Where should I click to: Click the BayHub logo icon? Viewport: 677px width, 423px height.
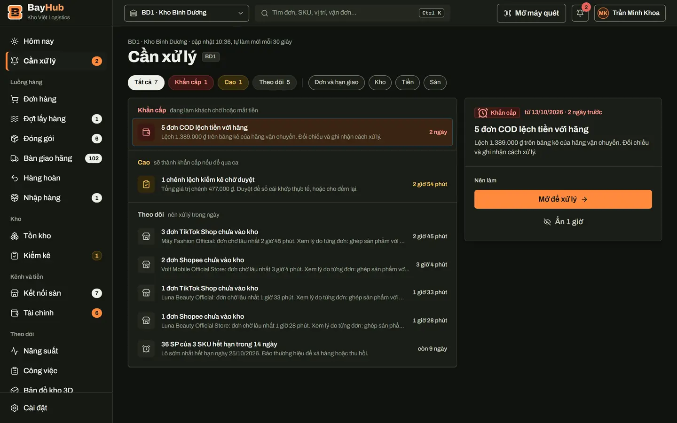tap(15, 13)
